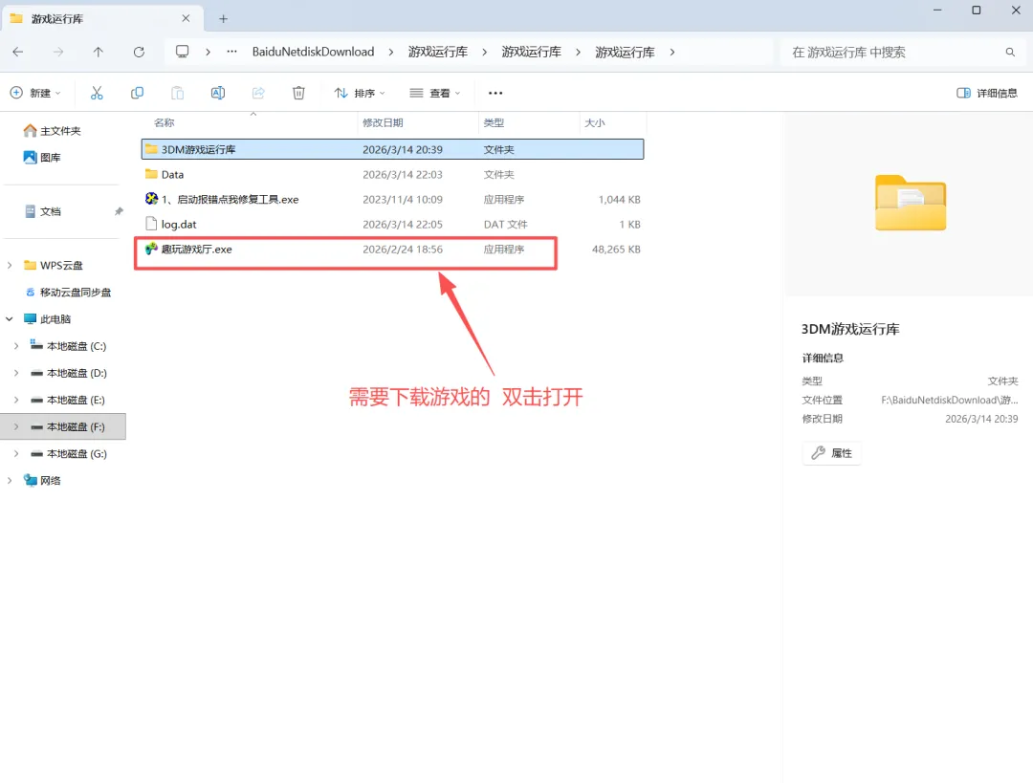This screenshot has width=1033, height=783.
Task: Click the 48,265 KB size cell
Action: pyautogui.click(x=616, y=250)
